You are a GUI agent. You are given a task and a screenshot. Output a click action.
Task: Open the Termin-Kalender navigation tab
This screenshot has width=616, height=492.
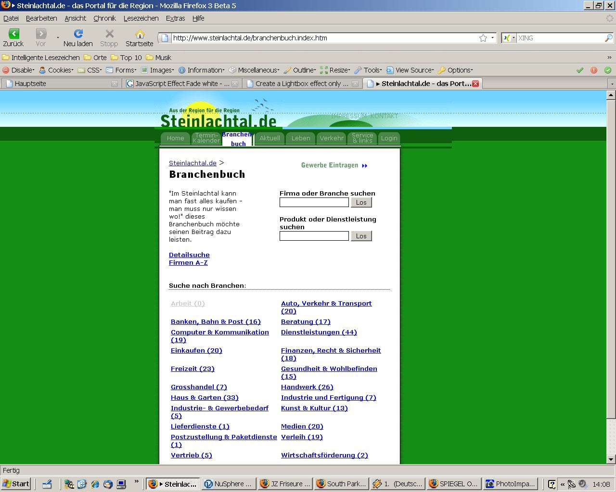[206, 138]
